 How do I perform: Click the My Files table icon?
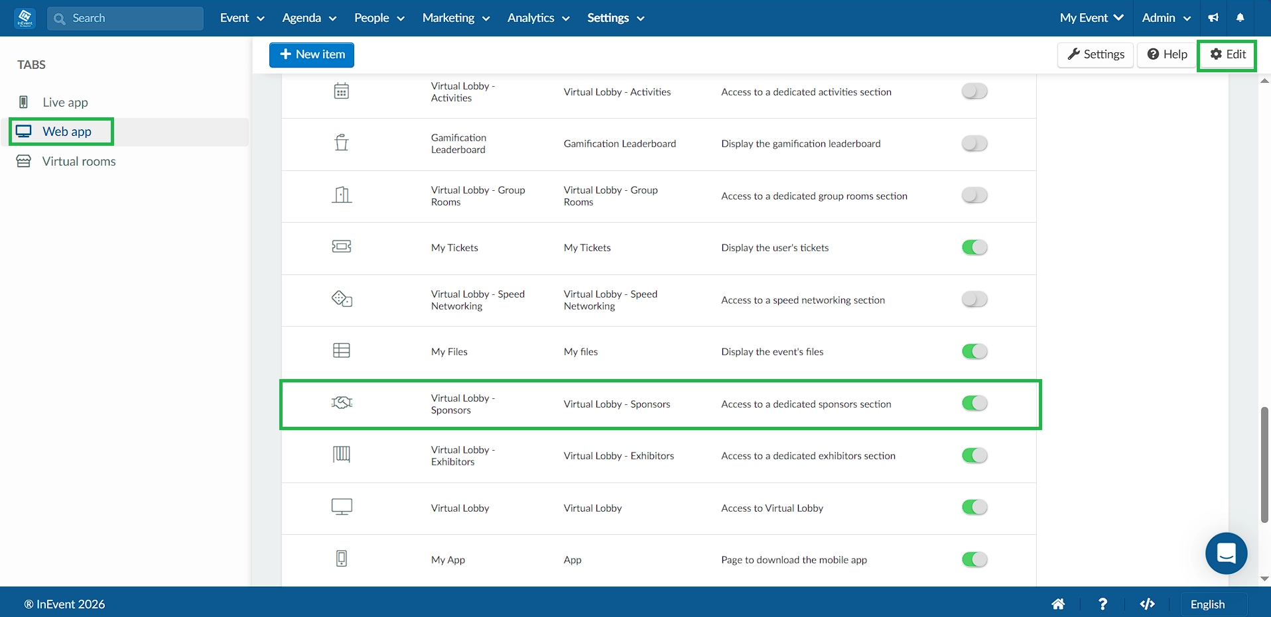(342, 351)
